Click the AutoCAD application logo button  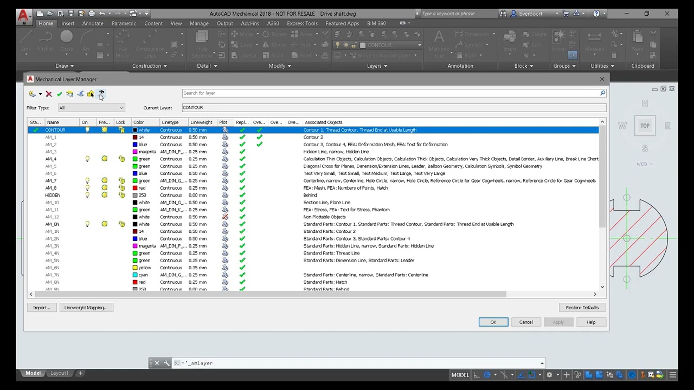coord(24,16)
